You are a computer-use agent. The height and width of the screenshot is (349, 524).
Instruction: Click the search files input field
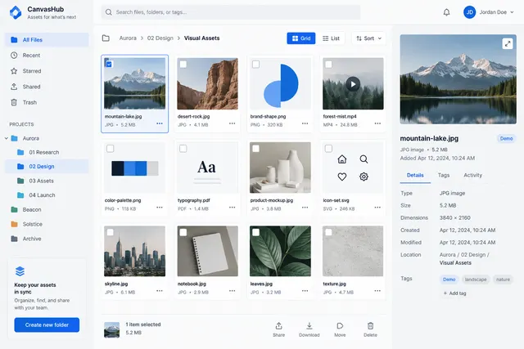click(x=231, y=12)
